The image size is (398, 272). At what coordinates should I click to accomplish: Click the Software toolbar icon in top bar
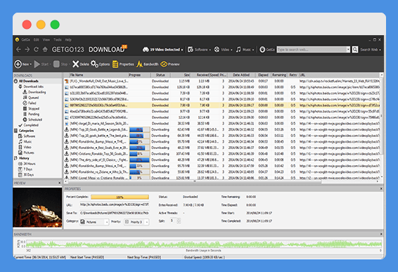pos(191,49)
